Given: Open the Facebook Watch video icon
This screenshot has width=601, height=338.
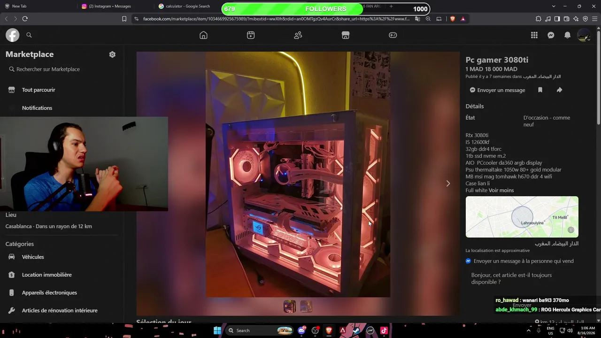Looking at the screenshot, I should click(x=251, y=35).
